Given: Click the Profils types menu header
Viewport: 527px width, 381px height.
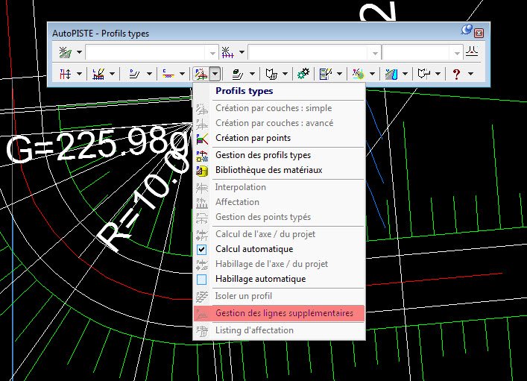Looking at the screenshot, I should coord(244,91).
